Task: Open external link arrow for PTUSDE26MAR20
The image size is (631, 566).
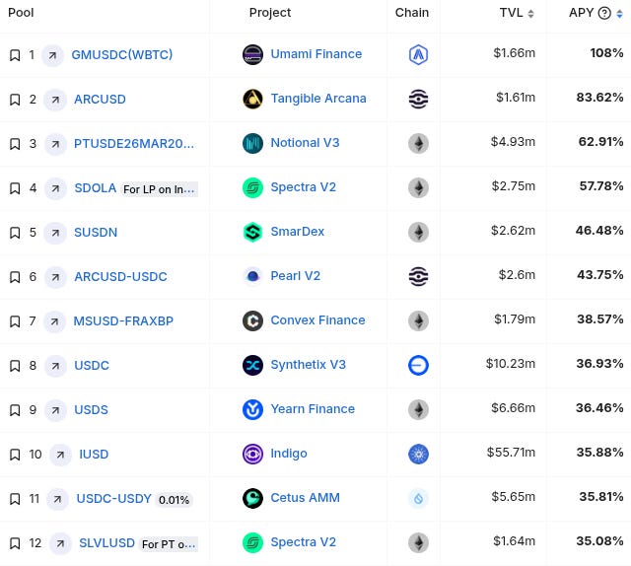Action: click(x=55, y=144)
